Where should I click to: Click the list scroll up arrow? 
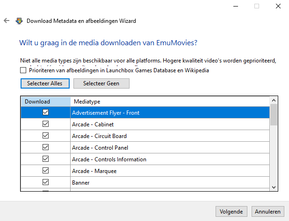tap(274, 100)
